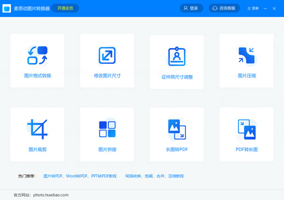Open the 视频转换、剪辑、合并 tutorial link
Image resolution: width=284 pixels, height=200 pixels.
[x=154, y=176]
